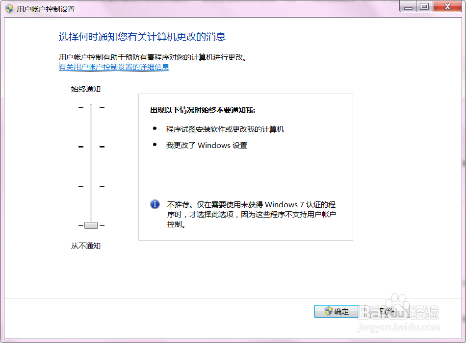Open the 有关用户帐户控制设置的详细信息 link
The image size is (466, 343).
[x=113, y=67]
